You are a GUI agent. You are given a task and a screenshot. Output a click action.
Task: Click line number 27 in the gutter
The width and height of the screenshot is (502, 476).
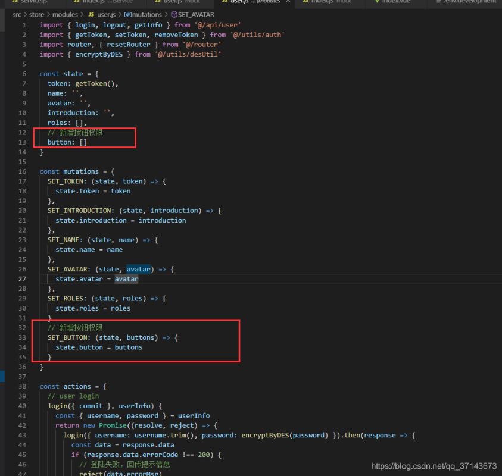[22, 279]
